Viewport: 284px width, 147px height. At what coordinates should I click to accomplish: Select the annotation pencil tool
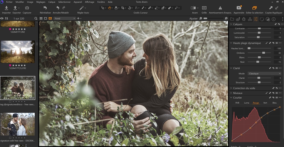coord(176,8)
